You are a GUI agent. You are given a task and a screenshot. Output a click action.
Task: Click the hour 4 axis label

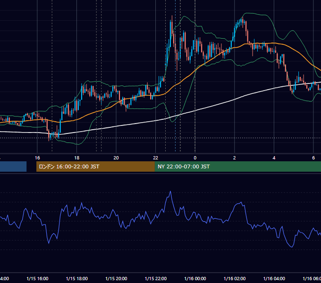click(274, 158)
